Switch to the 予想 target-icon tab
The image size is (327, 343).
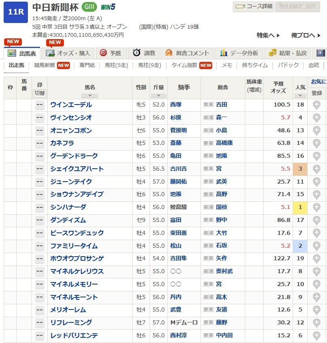pyautogui.click(x=111, y=53)
